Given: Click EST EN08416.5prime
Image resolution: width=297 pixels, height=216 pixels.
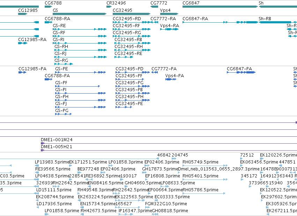Looking at the screenshot, I should (x=105, y=183).
